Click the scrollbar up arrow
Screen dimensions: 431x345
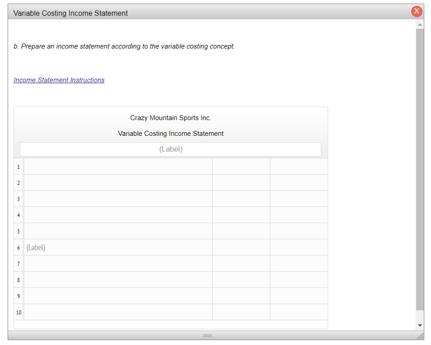click(420, 24)
